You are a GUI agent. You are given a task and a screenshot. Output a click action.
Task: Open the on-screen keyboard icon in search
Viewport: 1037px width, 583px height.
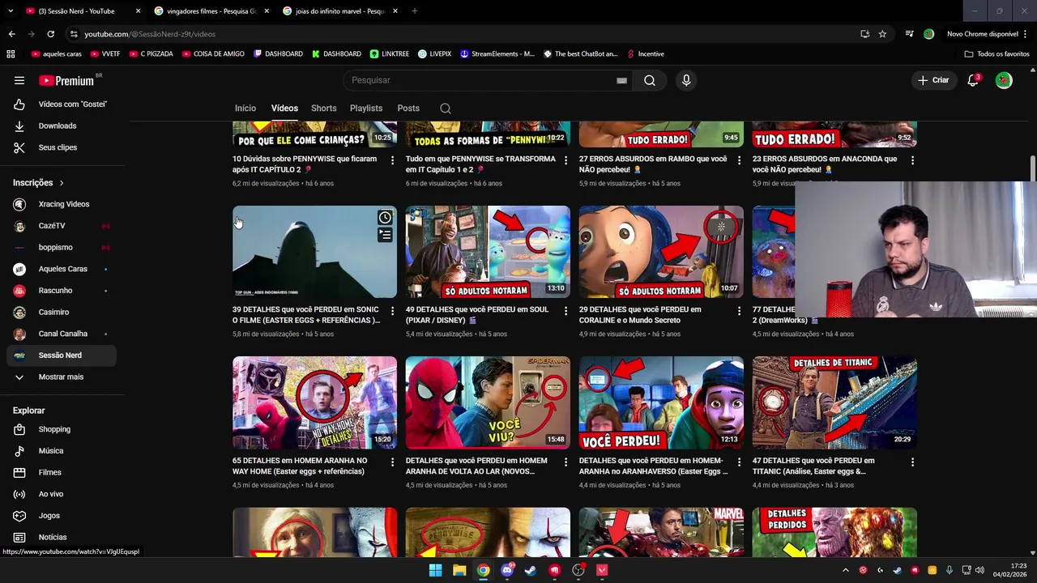click(621, 80)
